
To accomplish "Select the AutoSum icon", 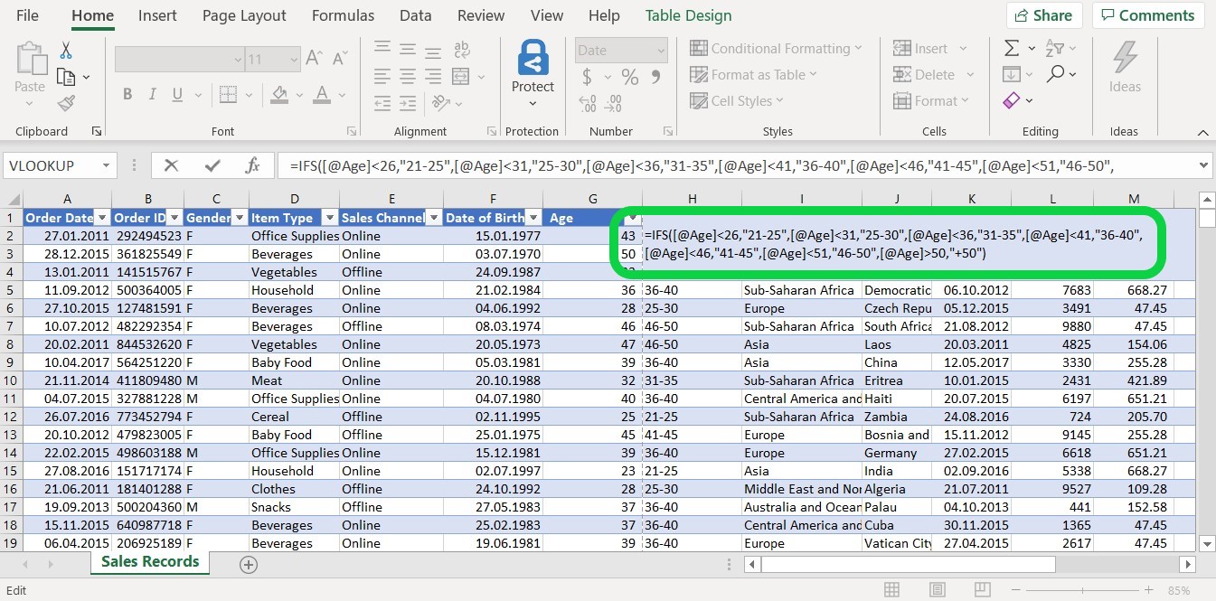I will tap(1013, 48).
